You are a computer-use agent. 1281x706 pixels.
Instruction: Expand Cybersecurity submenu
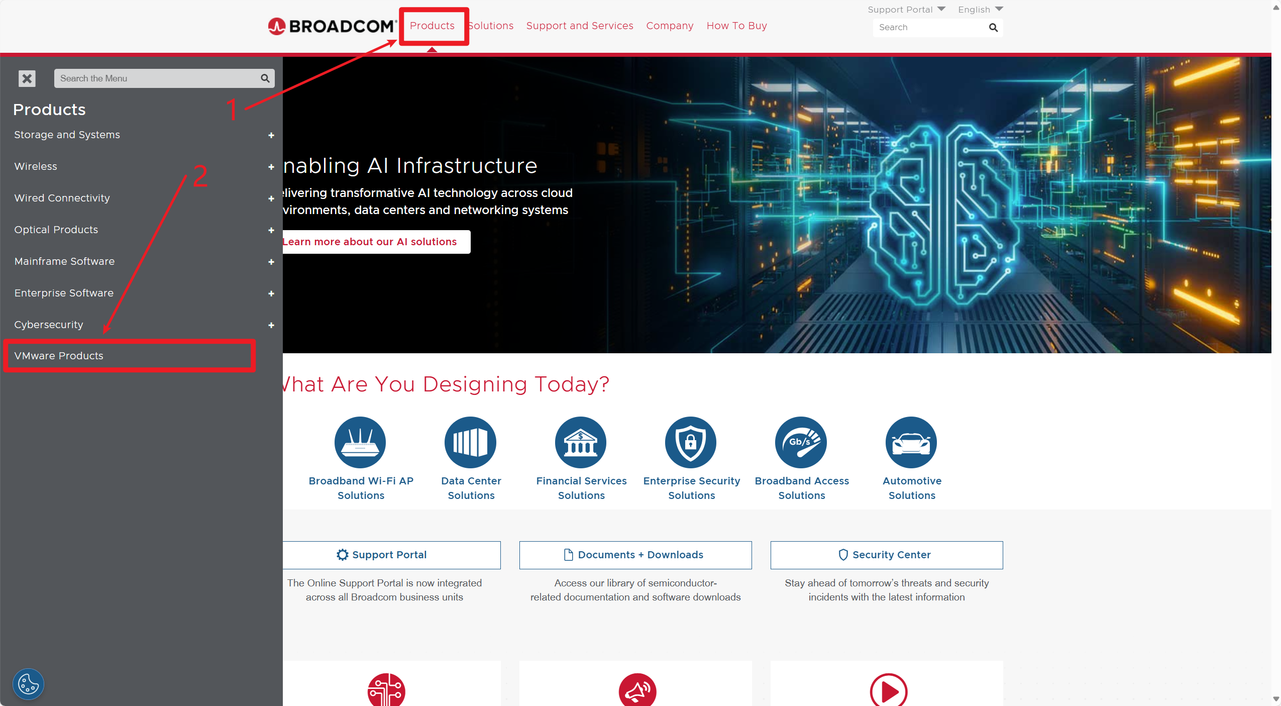click(x=271, y=325)
